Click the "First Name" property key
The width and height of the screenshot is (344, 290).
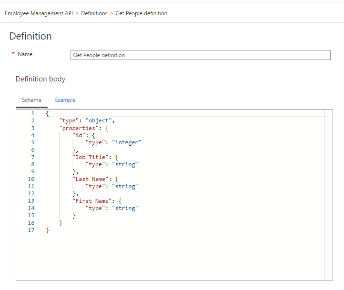pyautogui.click(x=94, y=201)
